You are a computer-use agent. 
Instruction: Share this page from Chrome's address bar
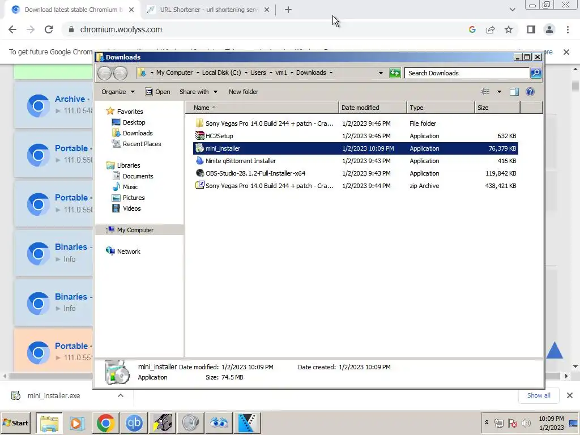click(x=491, y=29)
